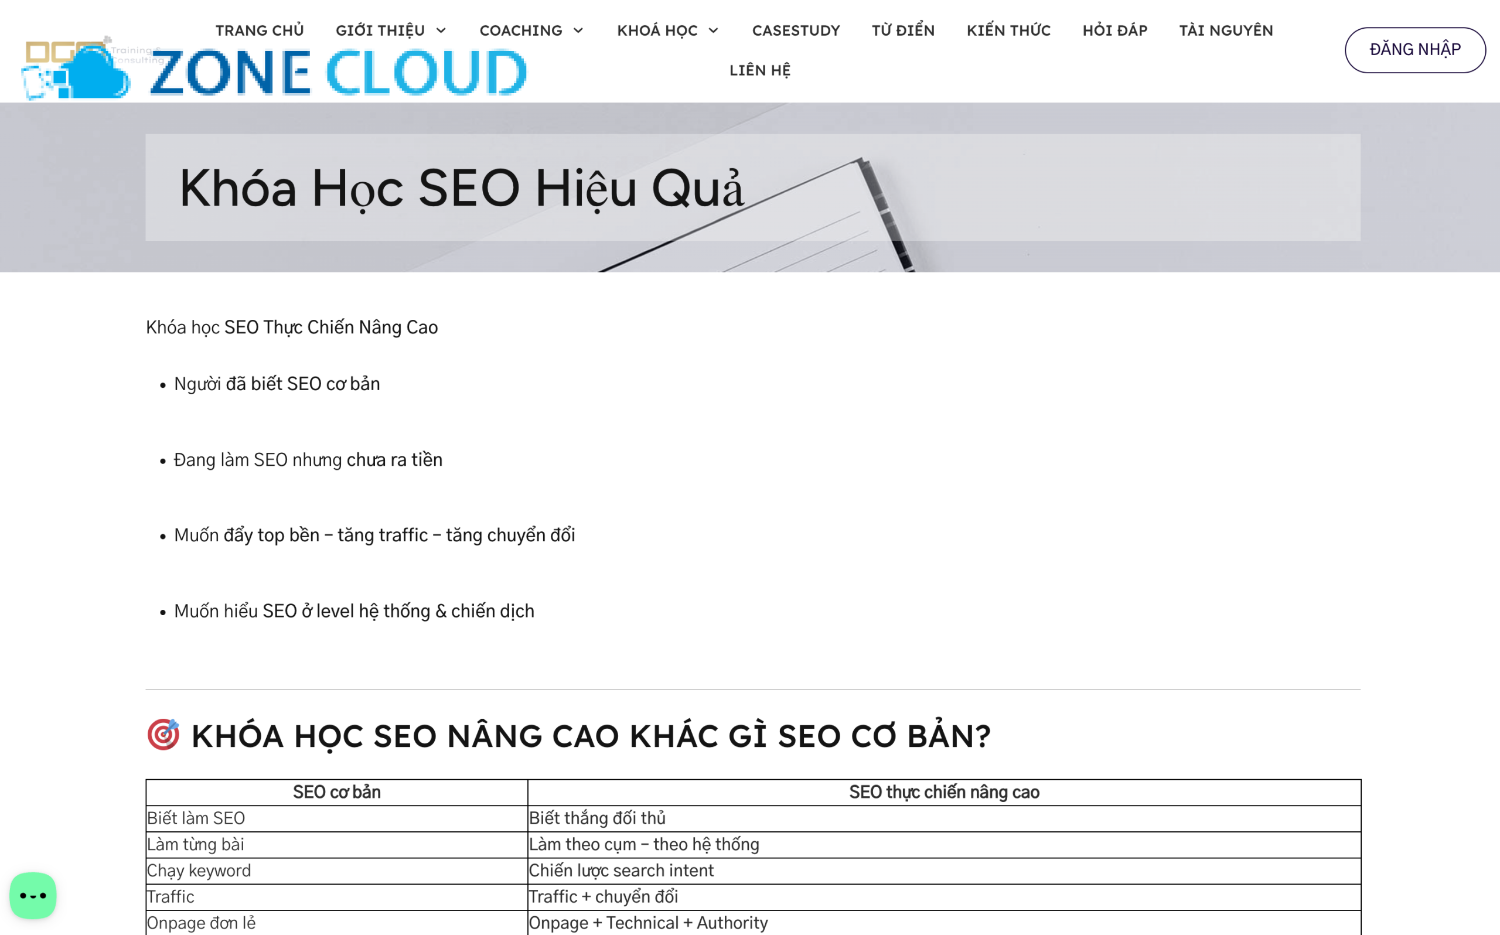Open the green chat widget icon

33,895
